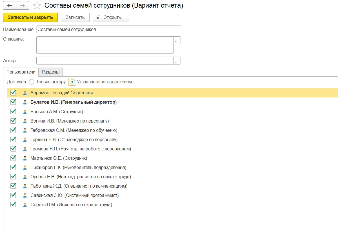
Task: Select 'Указанным пользователям' radio option
Action: [72, 82]
